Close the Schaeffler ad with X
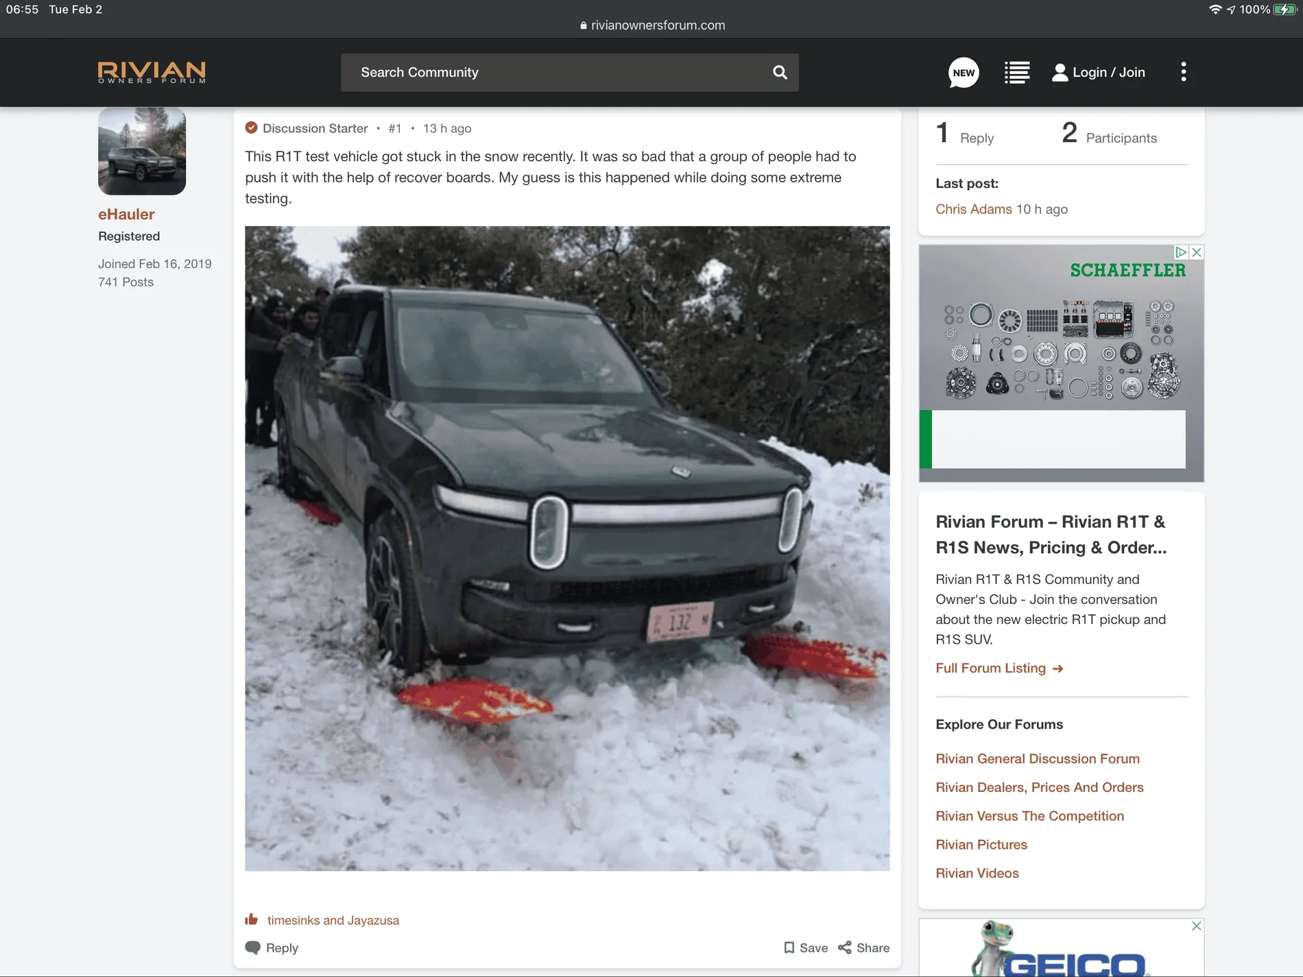 (1197, 252)
